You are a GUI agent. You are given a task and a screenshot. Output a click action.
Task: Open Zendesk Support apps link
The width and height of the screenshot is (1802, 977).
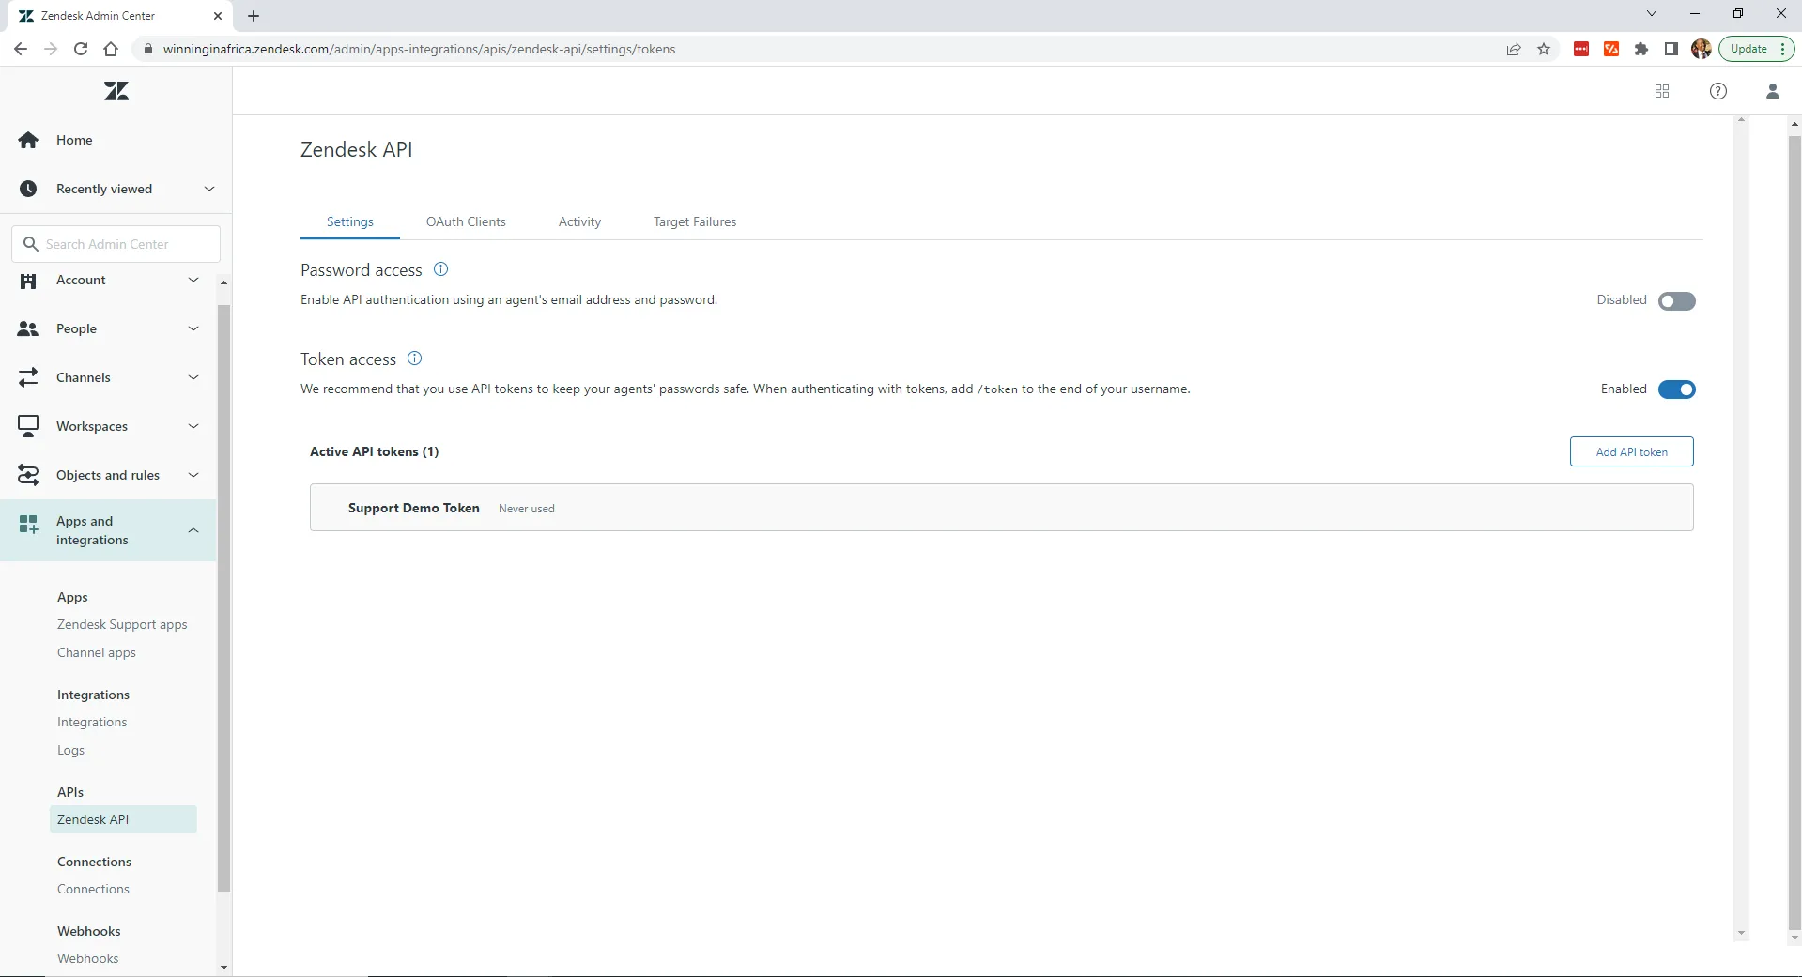(122, 624)
